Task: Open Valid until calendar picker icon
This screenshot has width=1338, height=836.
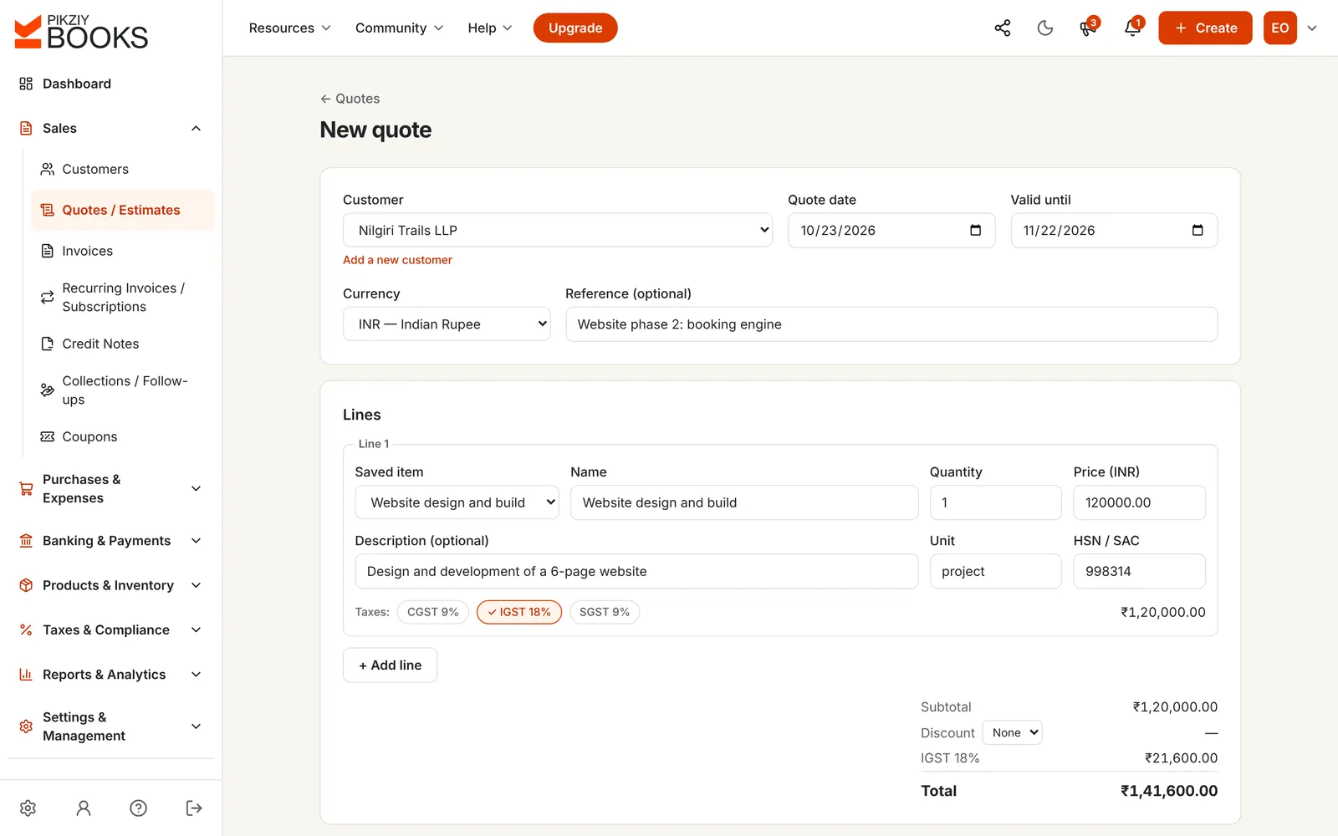Action: [1198, 231]
